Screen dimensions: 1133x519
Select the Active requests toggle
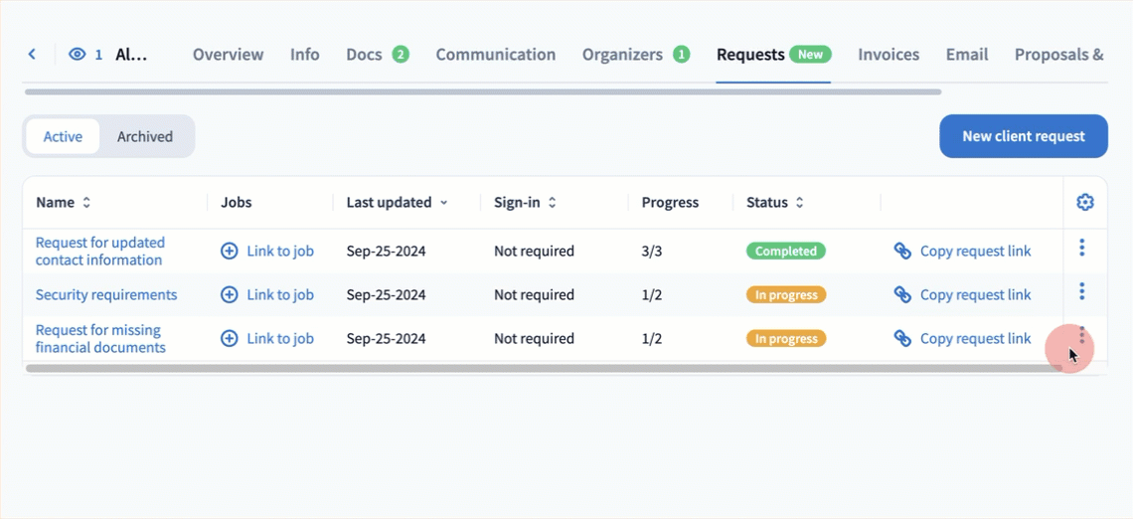click(63, 137)
